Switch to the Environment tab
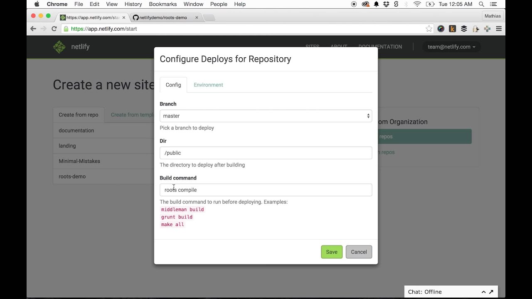Viewport: 532px width, 299px height. click(x=208, y=85)
